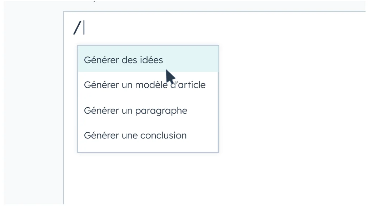This screenshot has height=206, width=368.
Task: Place the cursor after the slash character
Action: pyautogui.click(x=83, y=28)
